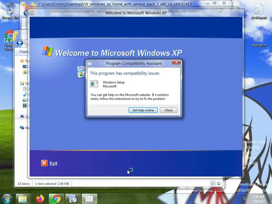Viewport: 272px width, 204px height.
Task: Switch to Chrome in the taskbar
Action: (x=56, y=199)
